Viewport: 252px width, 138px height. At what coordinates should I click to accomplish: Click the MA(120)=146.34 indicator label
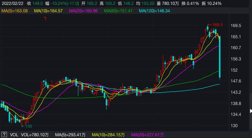click(x=154, y=11)
